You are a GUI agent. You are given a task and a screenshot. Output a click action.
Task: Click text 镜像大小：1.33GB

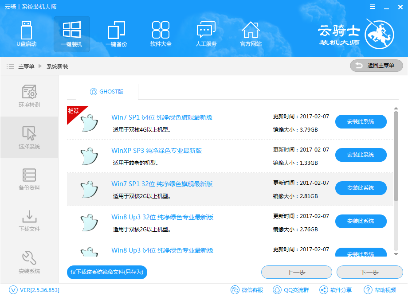pyautogui.click(x=295, y=163)
